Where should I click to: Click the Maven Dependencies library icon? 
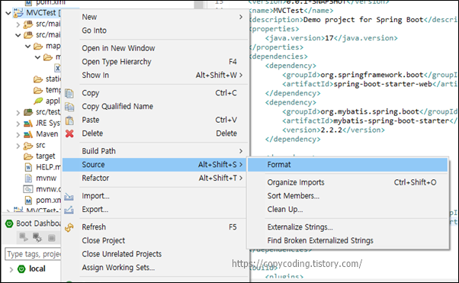28,134
